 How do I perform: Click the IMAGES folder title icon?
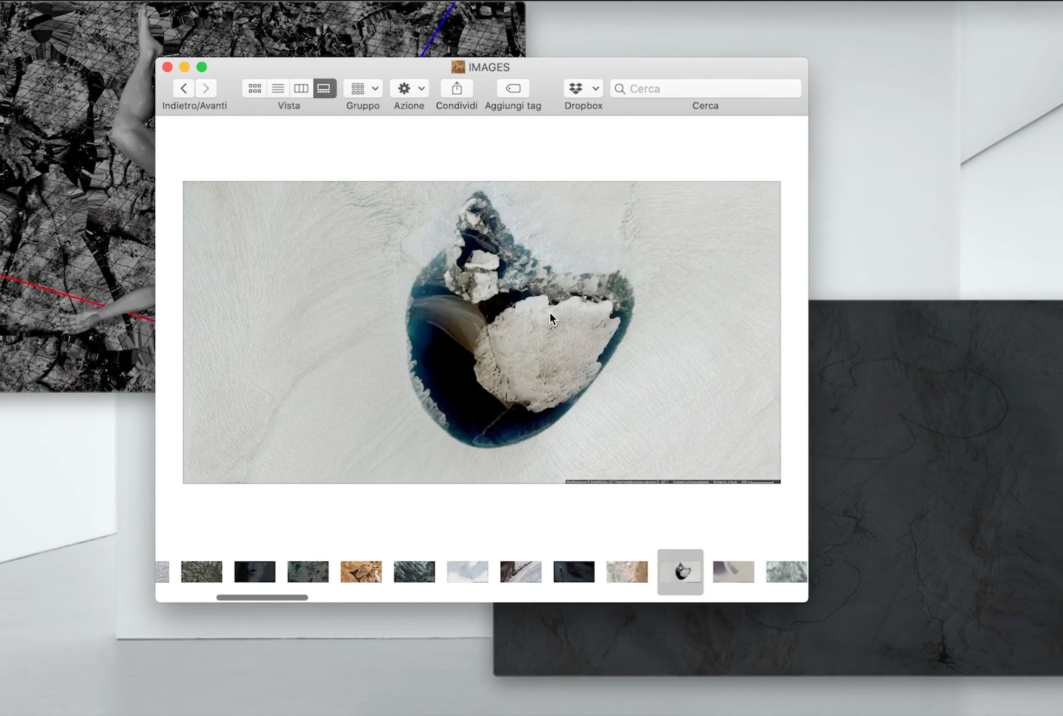(458, 67)
